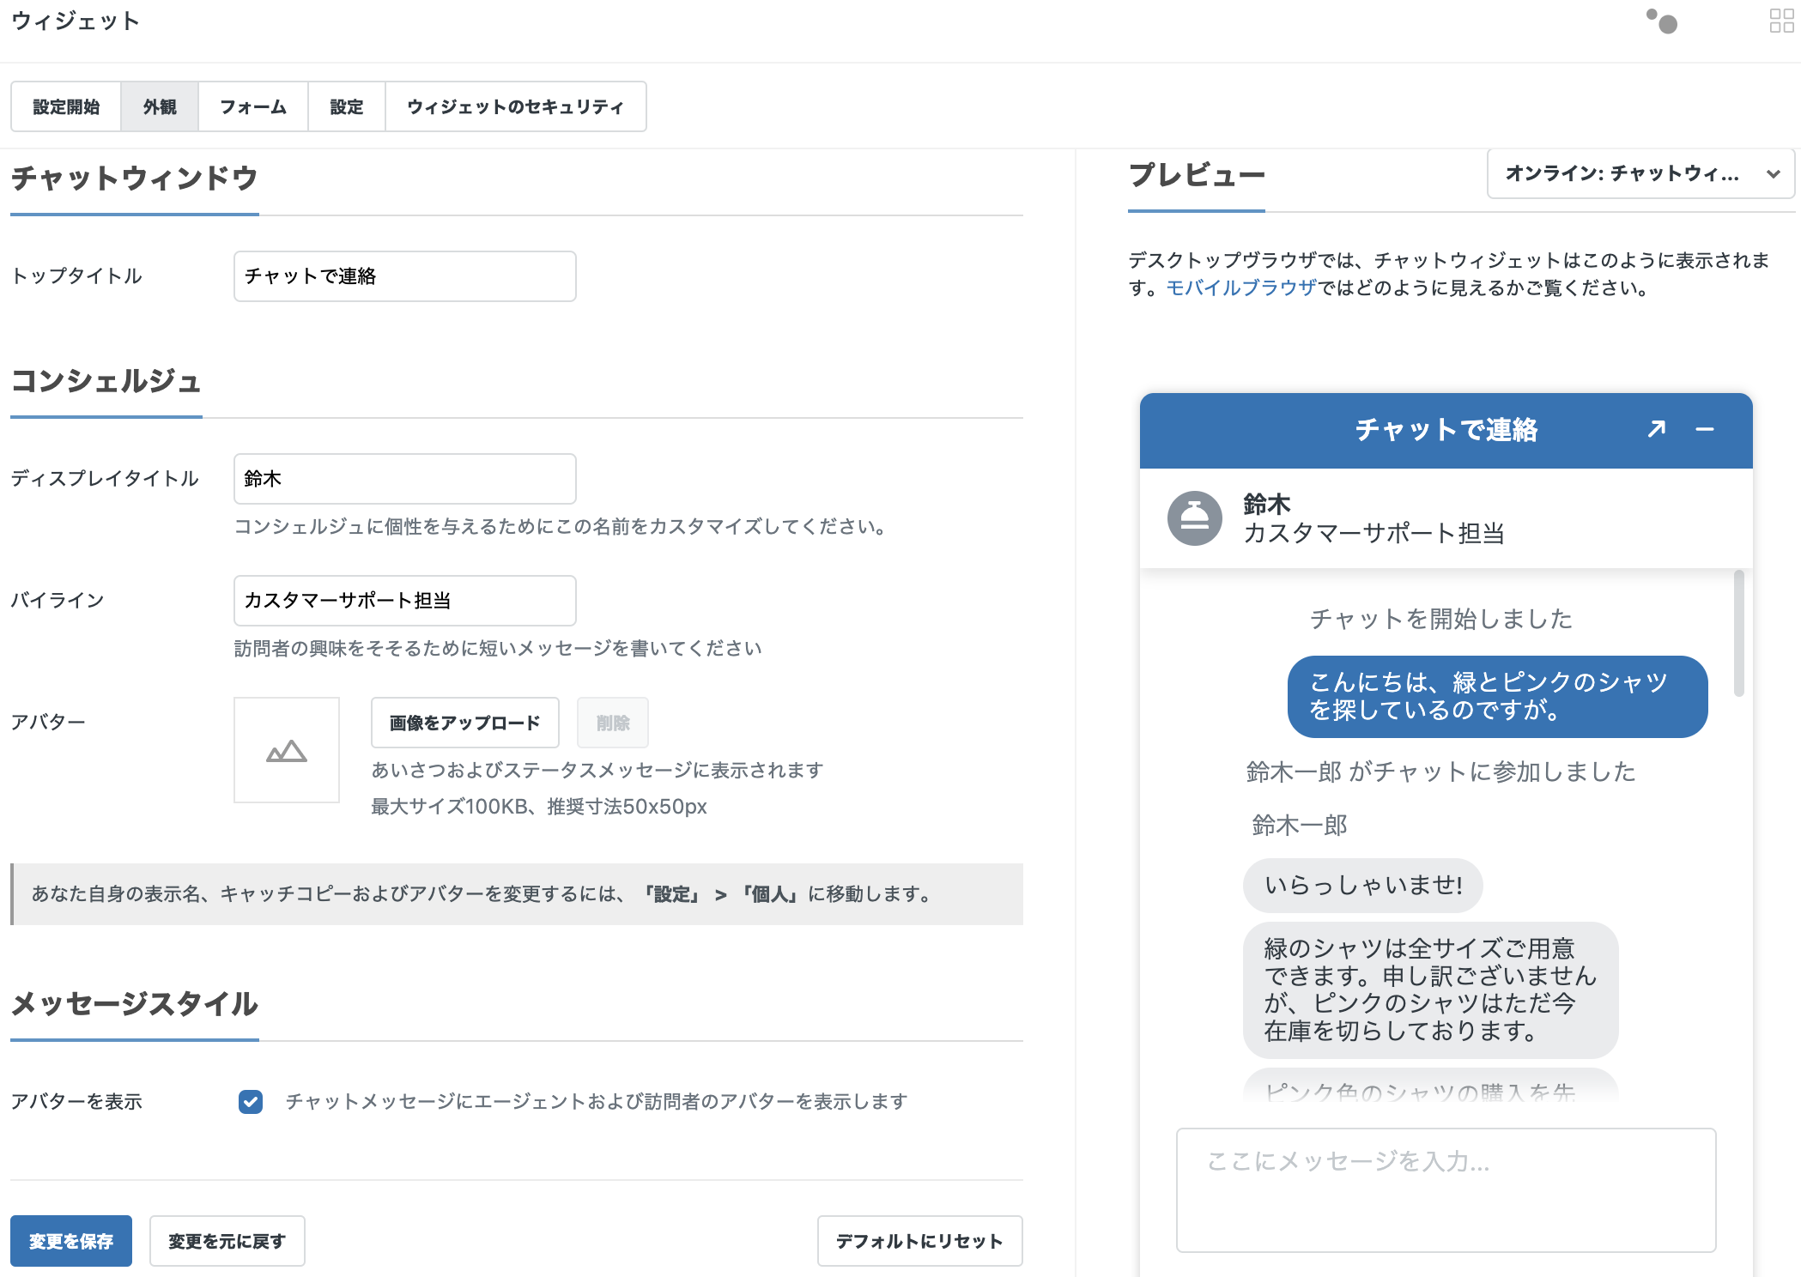Click the 画像をアップロード upload button
The width and height of the screenshot is (1801, 1277).
click(x=464, y=723)
